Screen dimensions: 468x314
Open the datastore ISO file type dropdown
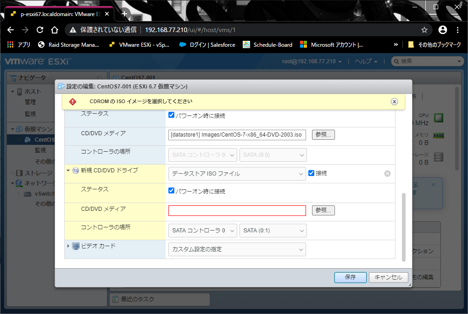point(237,174)
